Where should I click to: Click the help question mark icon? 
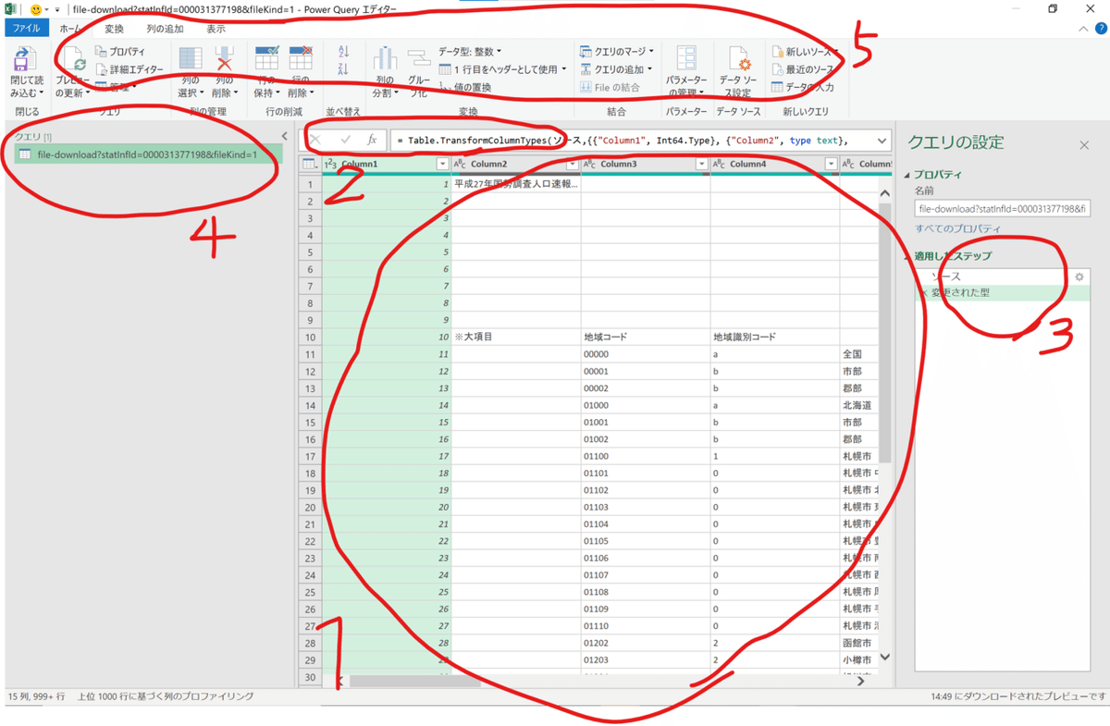[1100, 29]
